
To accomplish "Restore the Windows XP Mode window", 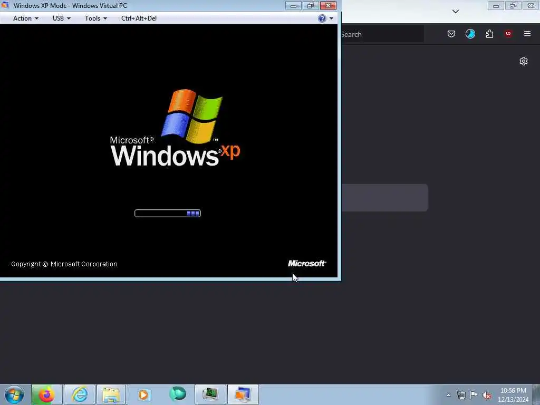I will click(x=311, y=5).
